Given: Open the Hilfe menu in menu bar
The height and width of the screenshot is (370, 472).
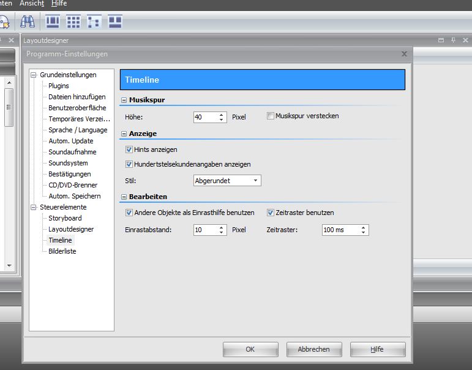Looking at the screenshot, I should (x=59, y=4).
